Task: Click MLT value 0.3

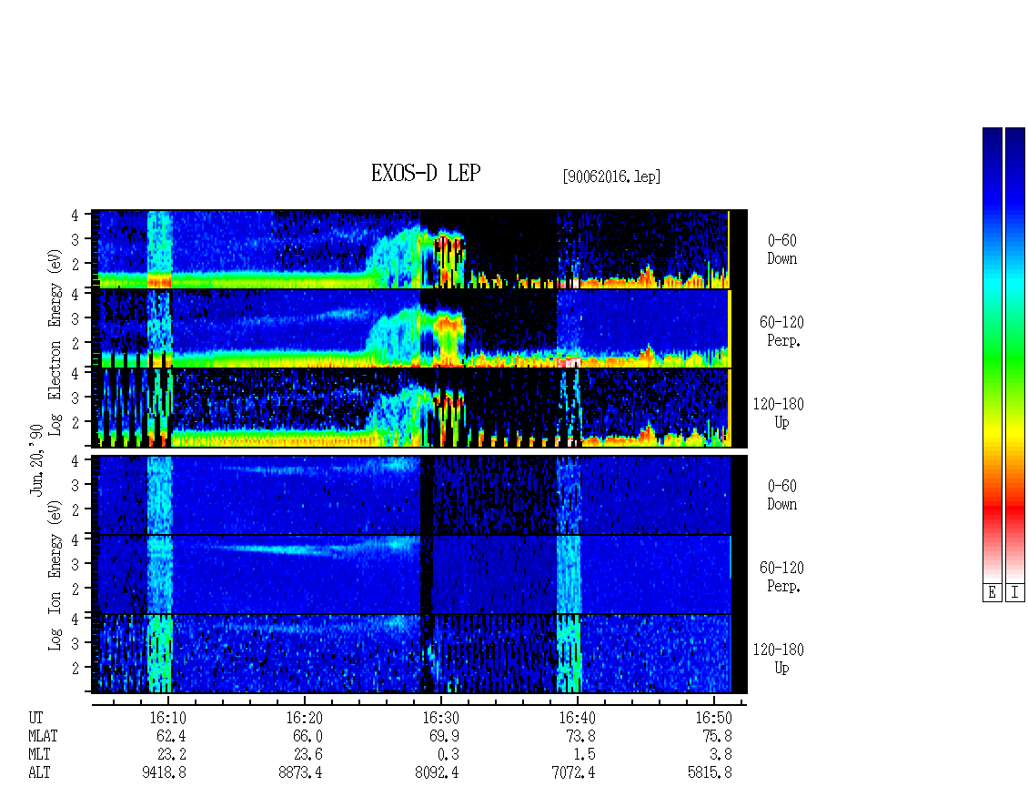Action: (x=448, y=755)
